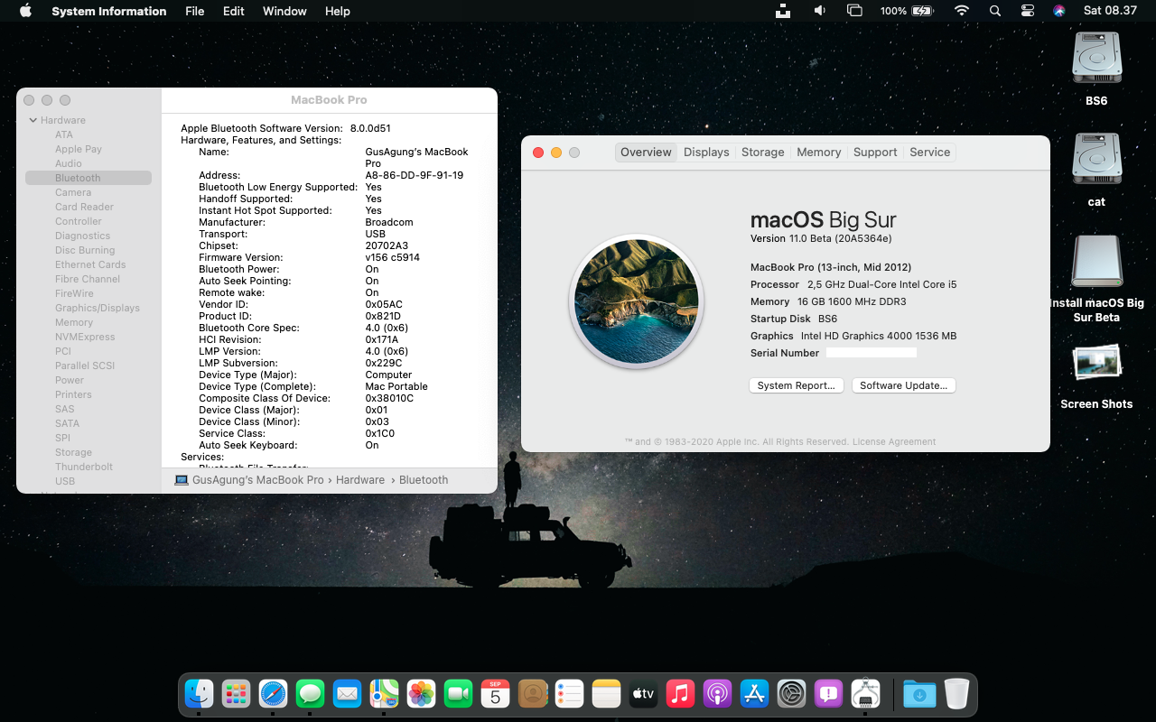Open Apple TV app in Dock
This screenshot has width=1156, height=722.
point(643,693)
